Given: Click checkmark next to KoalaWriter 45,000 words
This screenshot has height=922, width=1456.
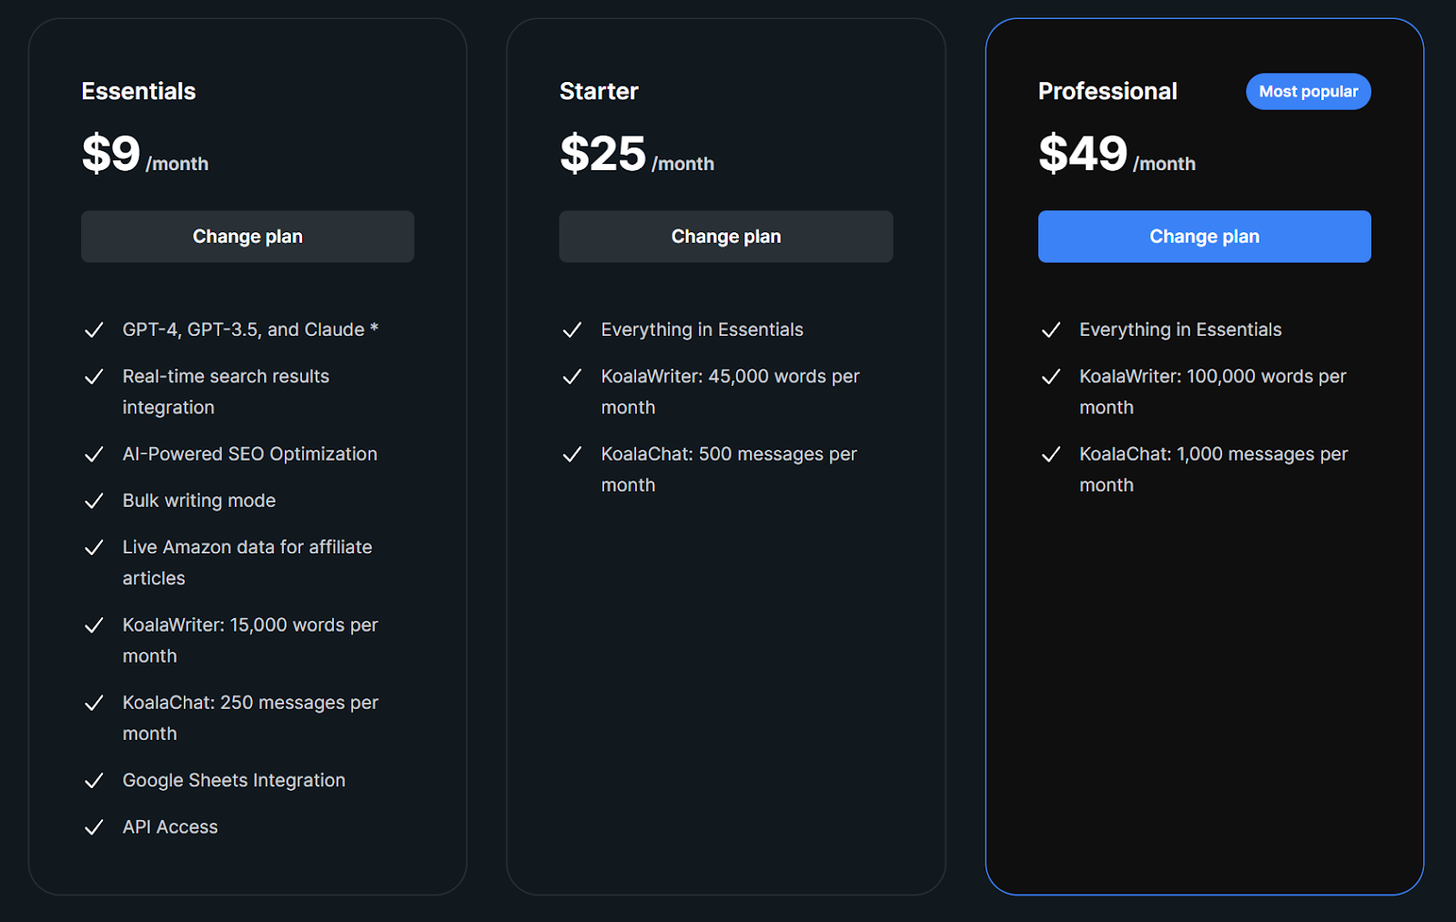Looking at the screenshot, I should [x=571, y=377].
